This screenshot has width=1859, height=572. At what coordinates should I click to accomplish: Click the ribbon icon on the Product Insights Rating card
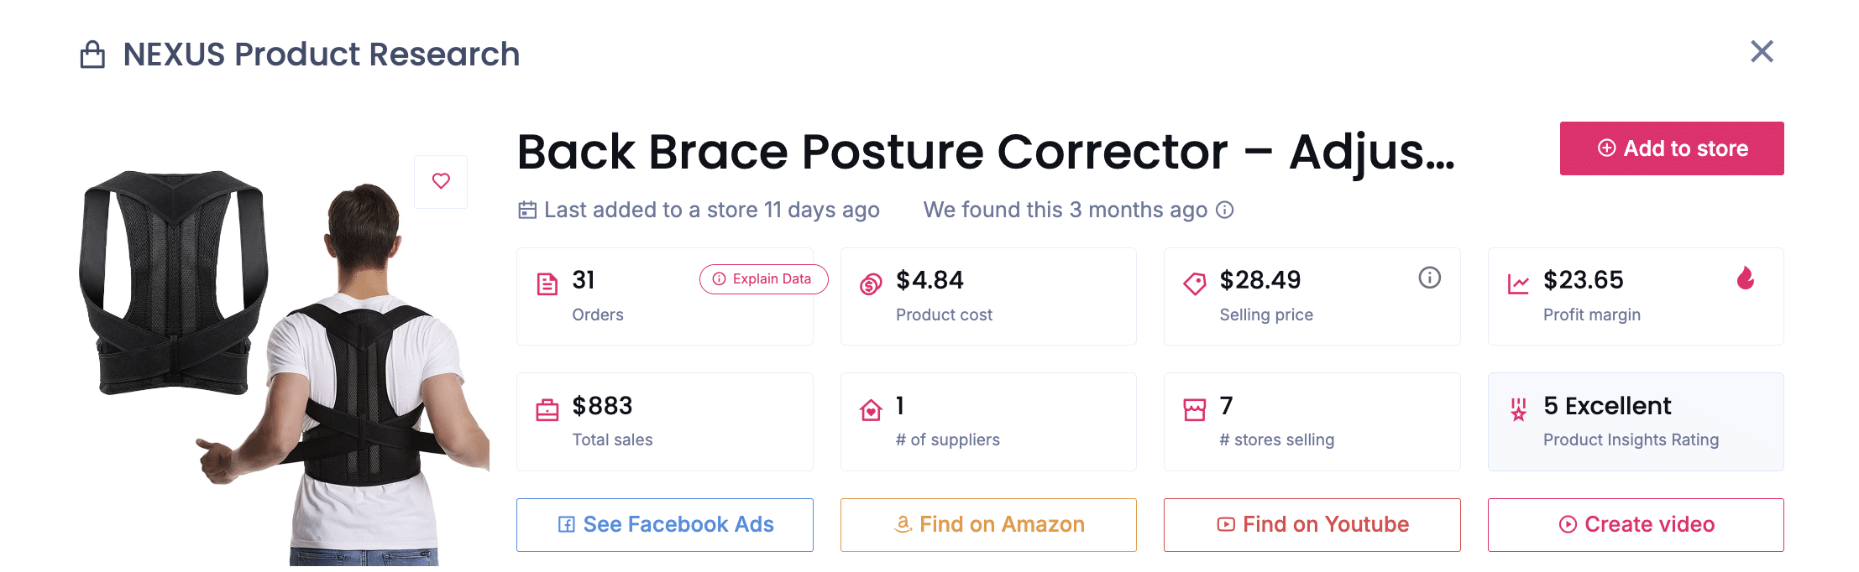click(1517, 410)
